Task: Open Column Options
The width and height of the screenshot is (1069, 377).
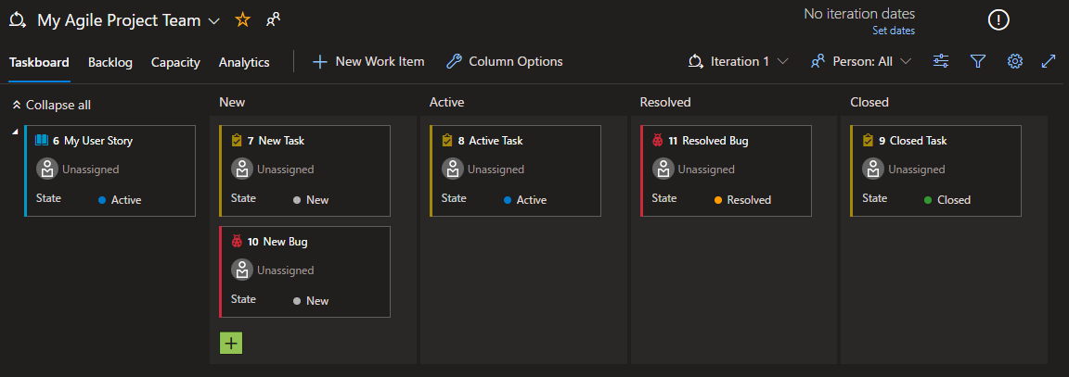Action: coord(505,61)
